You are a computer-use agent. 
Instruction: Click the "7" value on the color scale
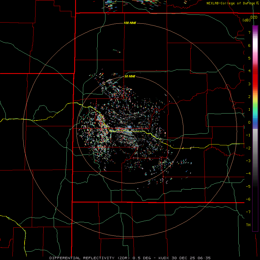coord(249,32)
